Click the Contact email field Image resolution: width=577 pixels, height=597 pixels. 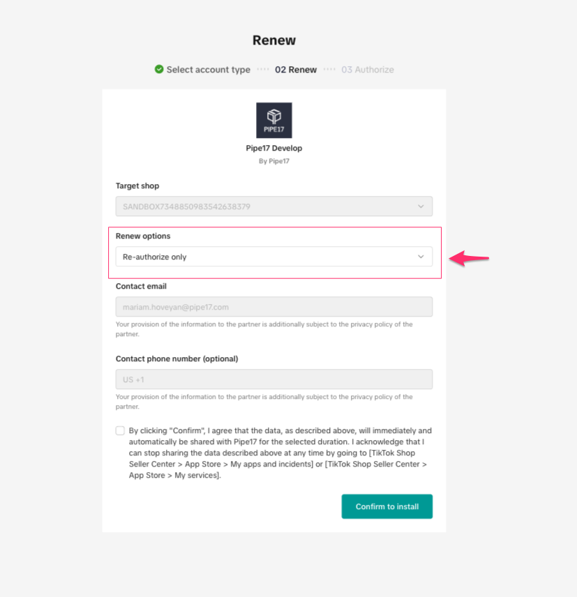pyautogui.click(x=273, y=307)
